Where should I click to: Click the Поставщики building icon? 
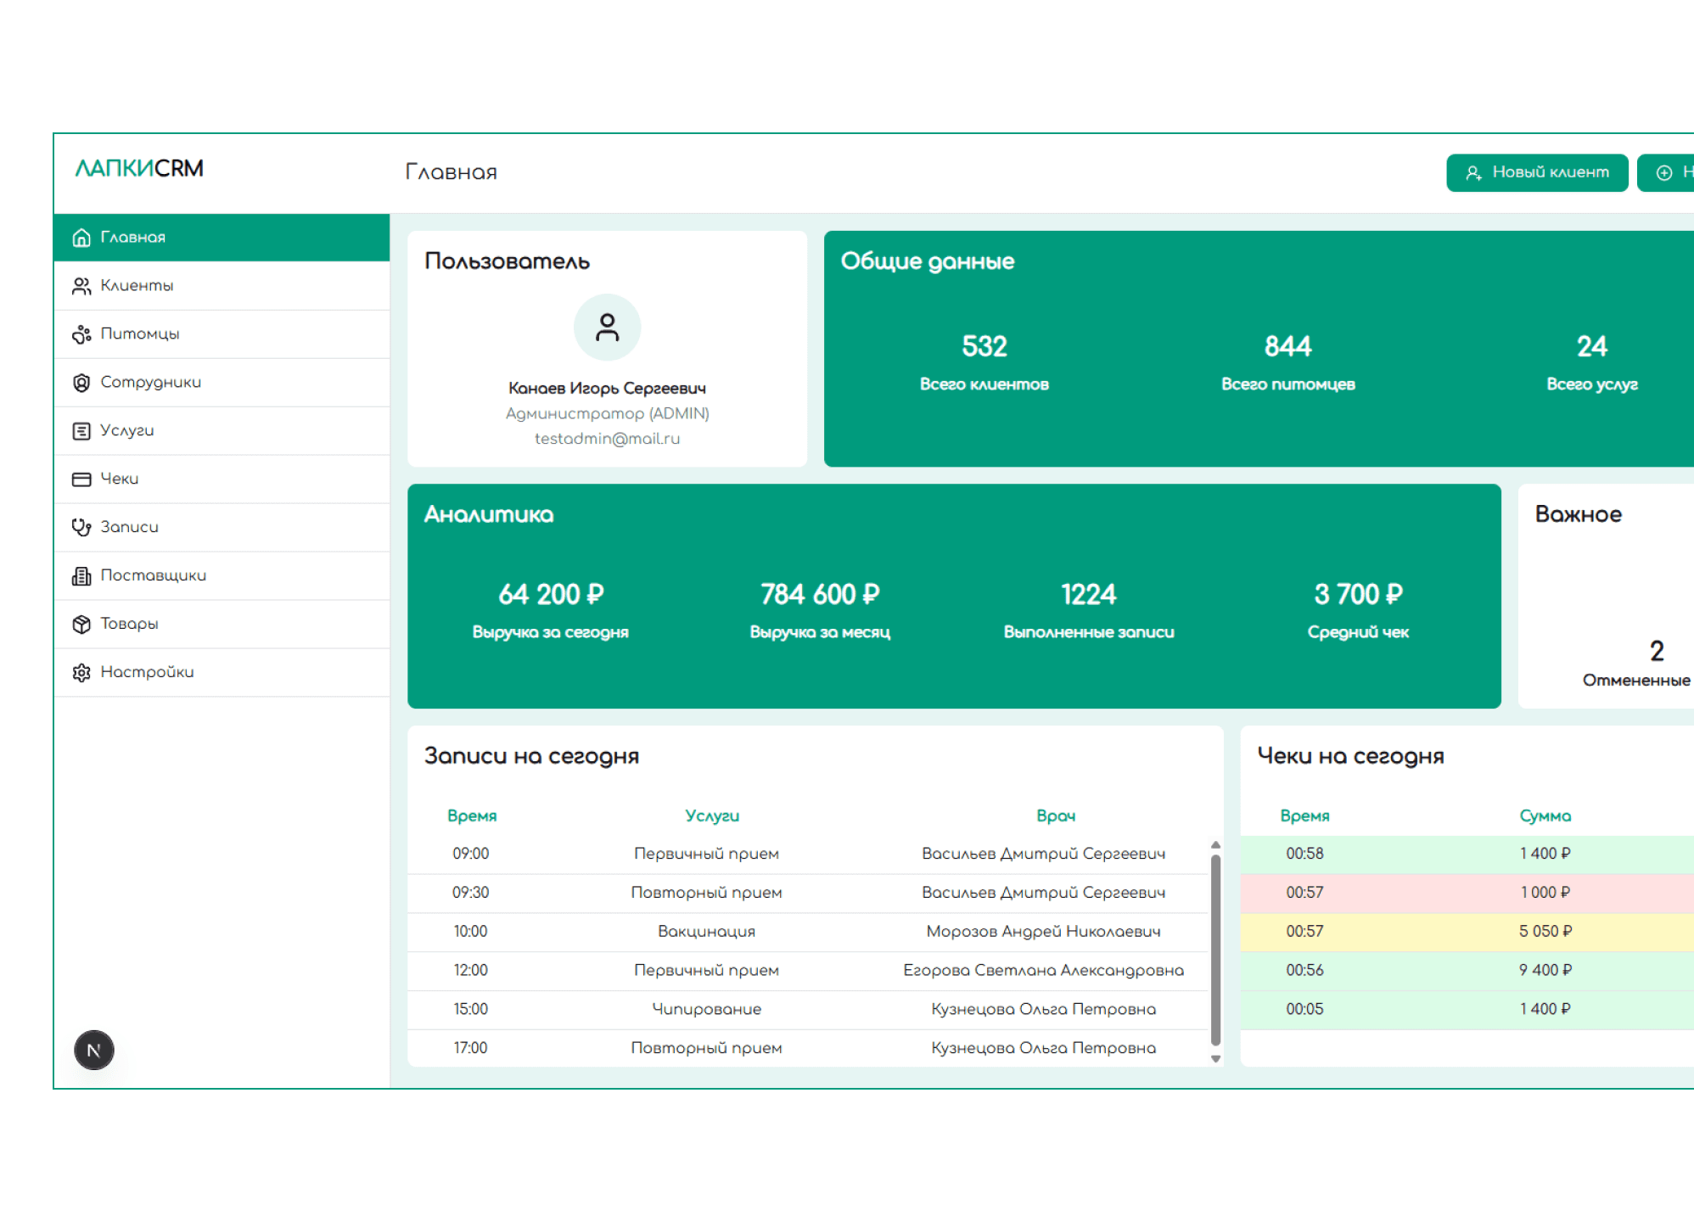click(x=81, y=576)
